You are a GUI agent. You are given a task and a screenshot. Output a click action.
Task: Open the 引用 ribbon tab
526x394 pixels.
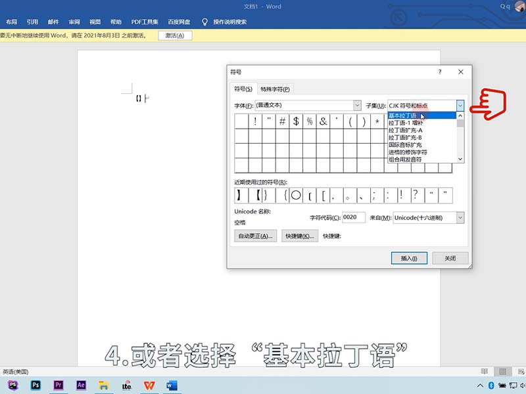[x=32, y=22]
